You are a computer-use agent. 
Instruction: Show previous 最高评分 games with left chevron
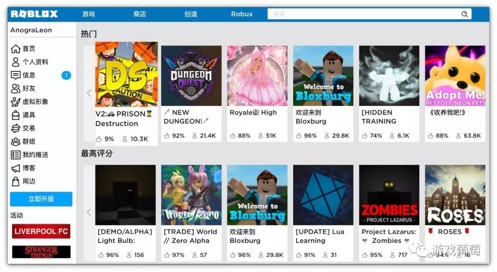(89, 213)
